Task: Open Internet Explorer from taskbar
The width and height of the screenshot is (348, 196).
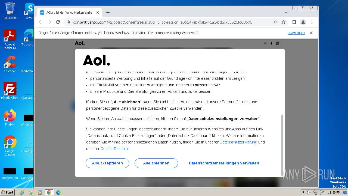Action: click(21, 192)
